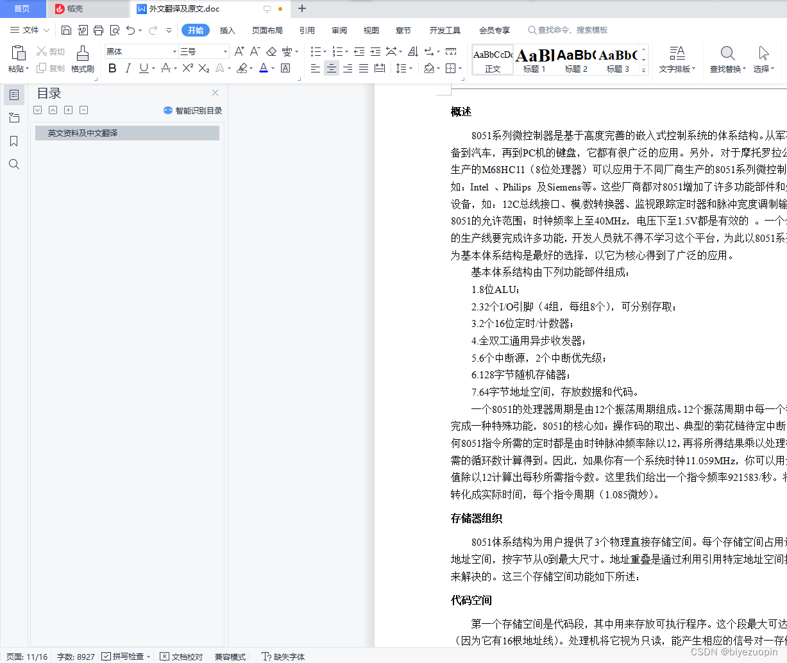Switch to the 插入 ribbon tab
Image resolution: width=787 pixels, height=663 pixels.
[x=228, y=29]
